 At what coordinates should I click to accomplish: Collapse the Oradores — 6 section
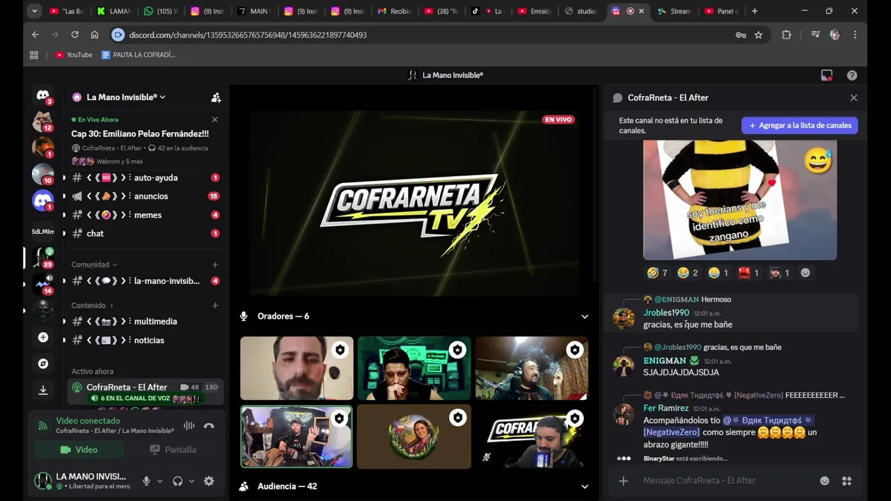click(x=585, y=317)
